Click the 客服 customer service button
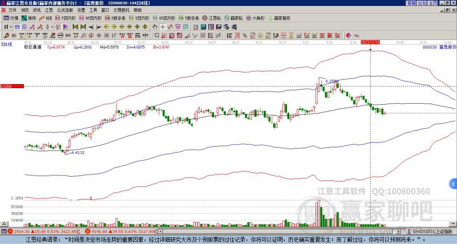Viewport: 457px width, 244px height. [411, 3]
